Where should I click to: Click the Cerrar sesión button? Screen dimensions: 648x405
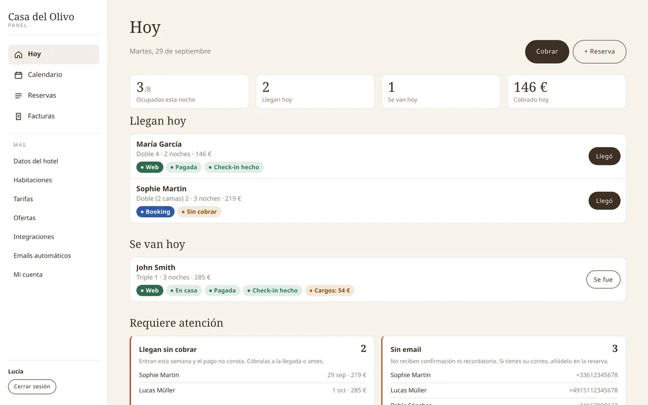click(32, 387)
